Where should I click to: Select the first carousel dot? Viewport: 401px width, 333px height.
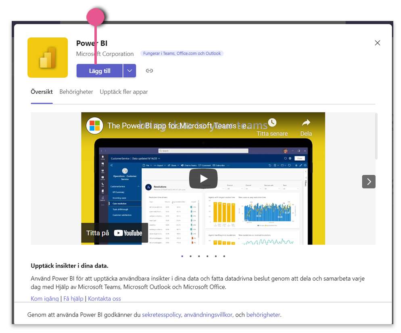click(x=182, y=256)
